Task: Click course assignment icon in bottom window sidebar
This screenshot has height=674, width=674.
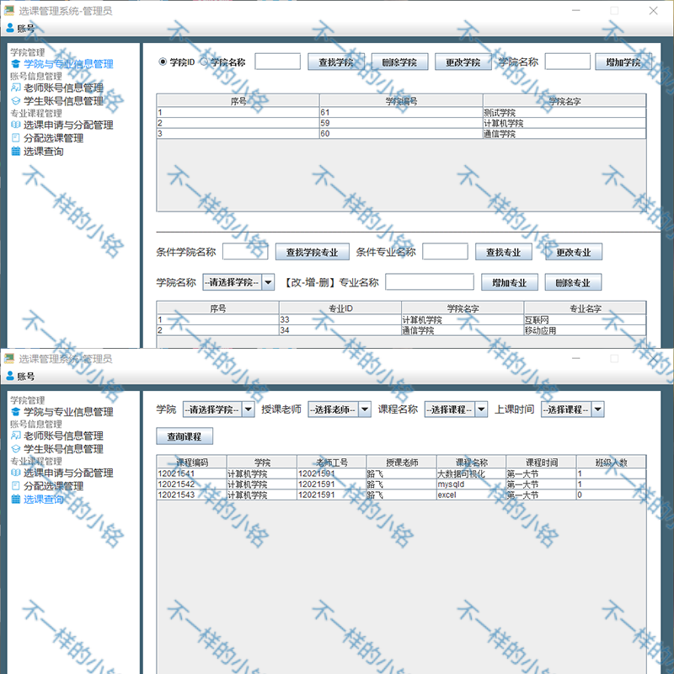Action: [16, 486]
